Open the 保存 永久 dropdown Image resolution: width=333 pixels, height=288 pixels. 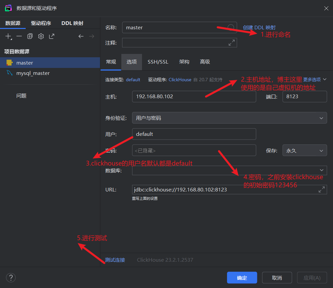point(305,150)
